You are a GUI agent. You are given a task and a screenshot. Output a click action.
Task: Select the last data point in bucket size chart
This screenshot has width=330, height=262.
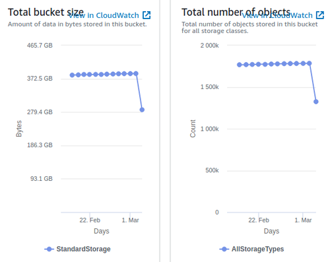[142, 110]
